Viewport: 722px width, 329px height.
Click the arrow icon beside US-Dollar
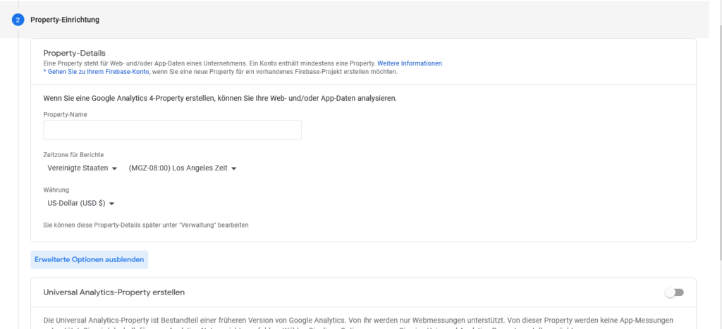pos(111,204)
